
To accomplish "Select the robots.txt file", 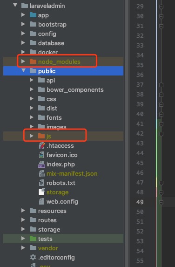I will (61, 183).
